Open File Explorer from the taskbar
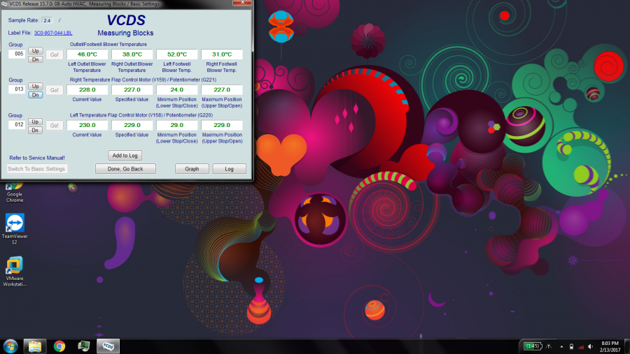Viewport: 630px width, 354px height. click(x=35, y=346)
